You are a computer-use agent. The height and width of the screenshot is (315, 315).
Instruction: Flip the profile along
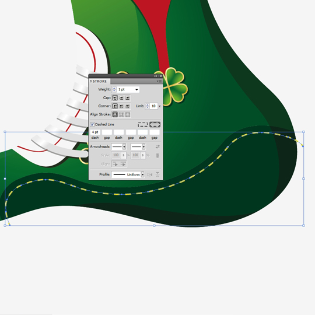tap(150, 174)
